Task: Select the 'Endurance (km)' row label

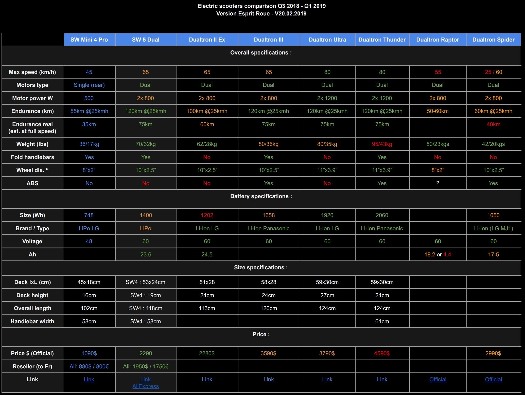Action: coord(32,111)
